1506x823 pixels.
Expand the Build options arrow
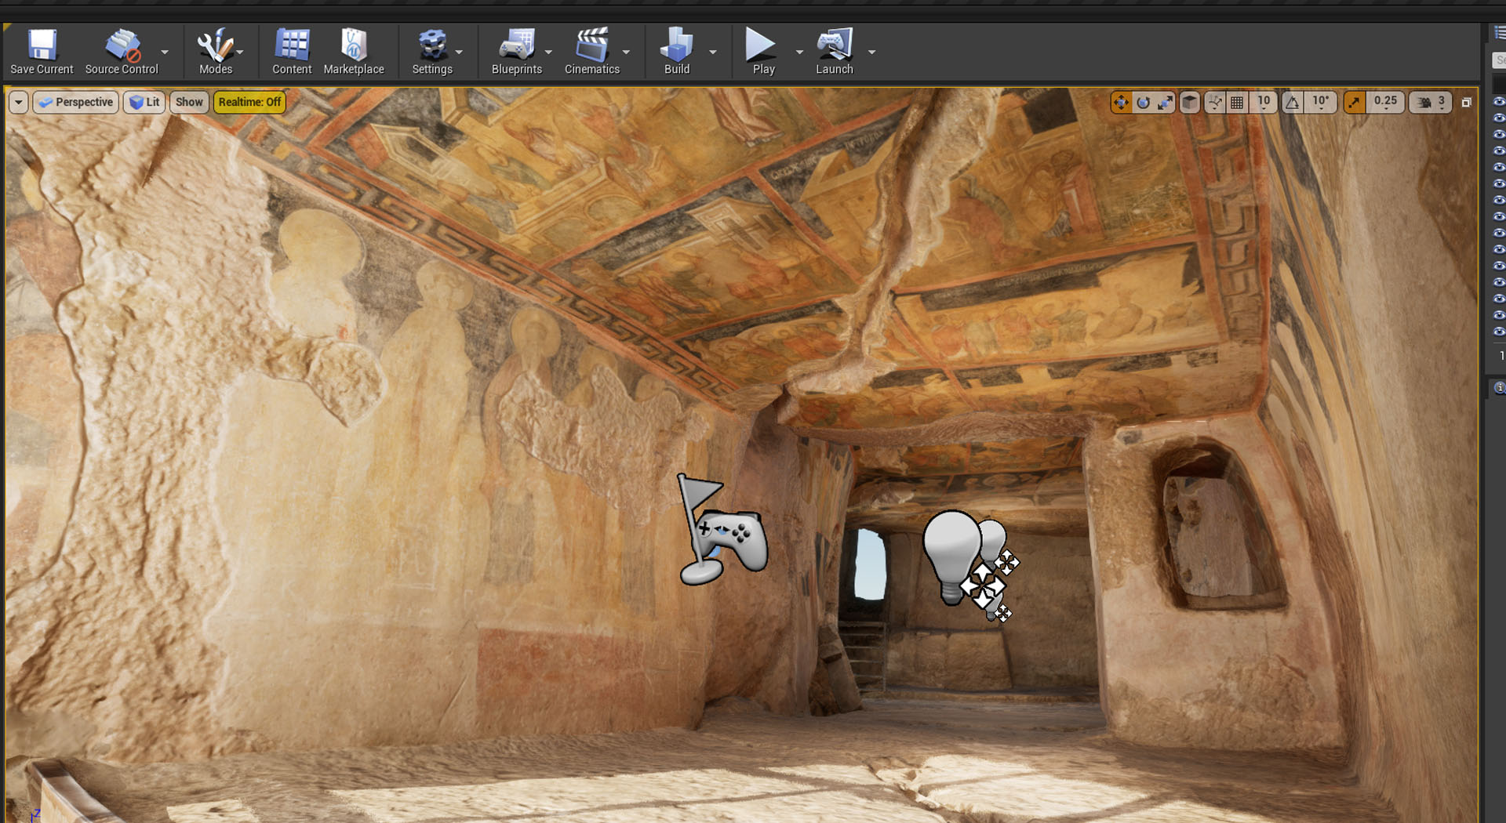click(x=713, y=53)
